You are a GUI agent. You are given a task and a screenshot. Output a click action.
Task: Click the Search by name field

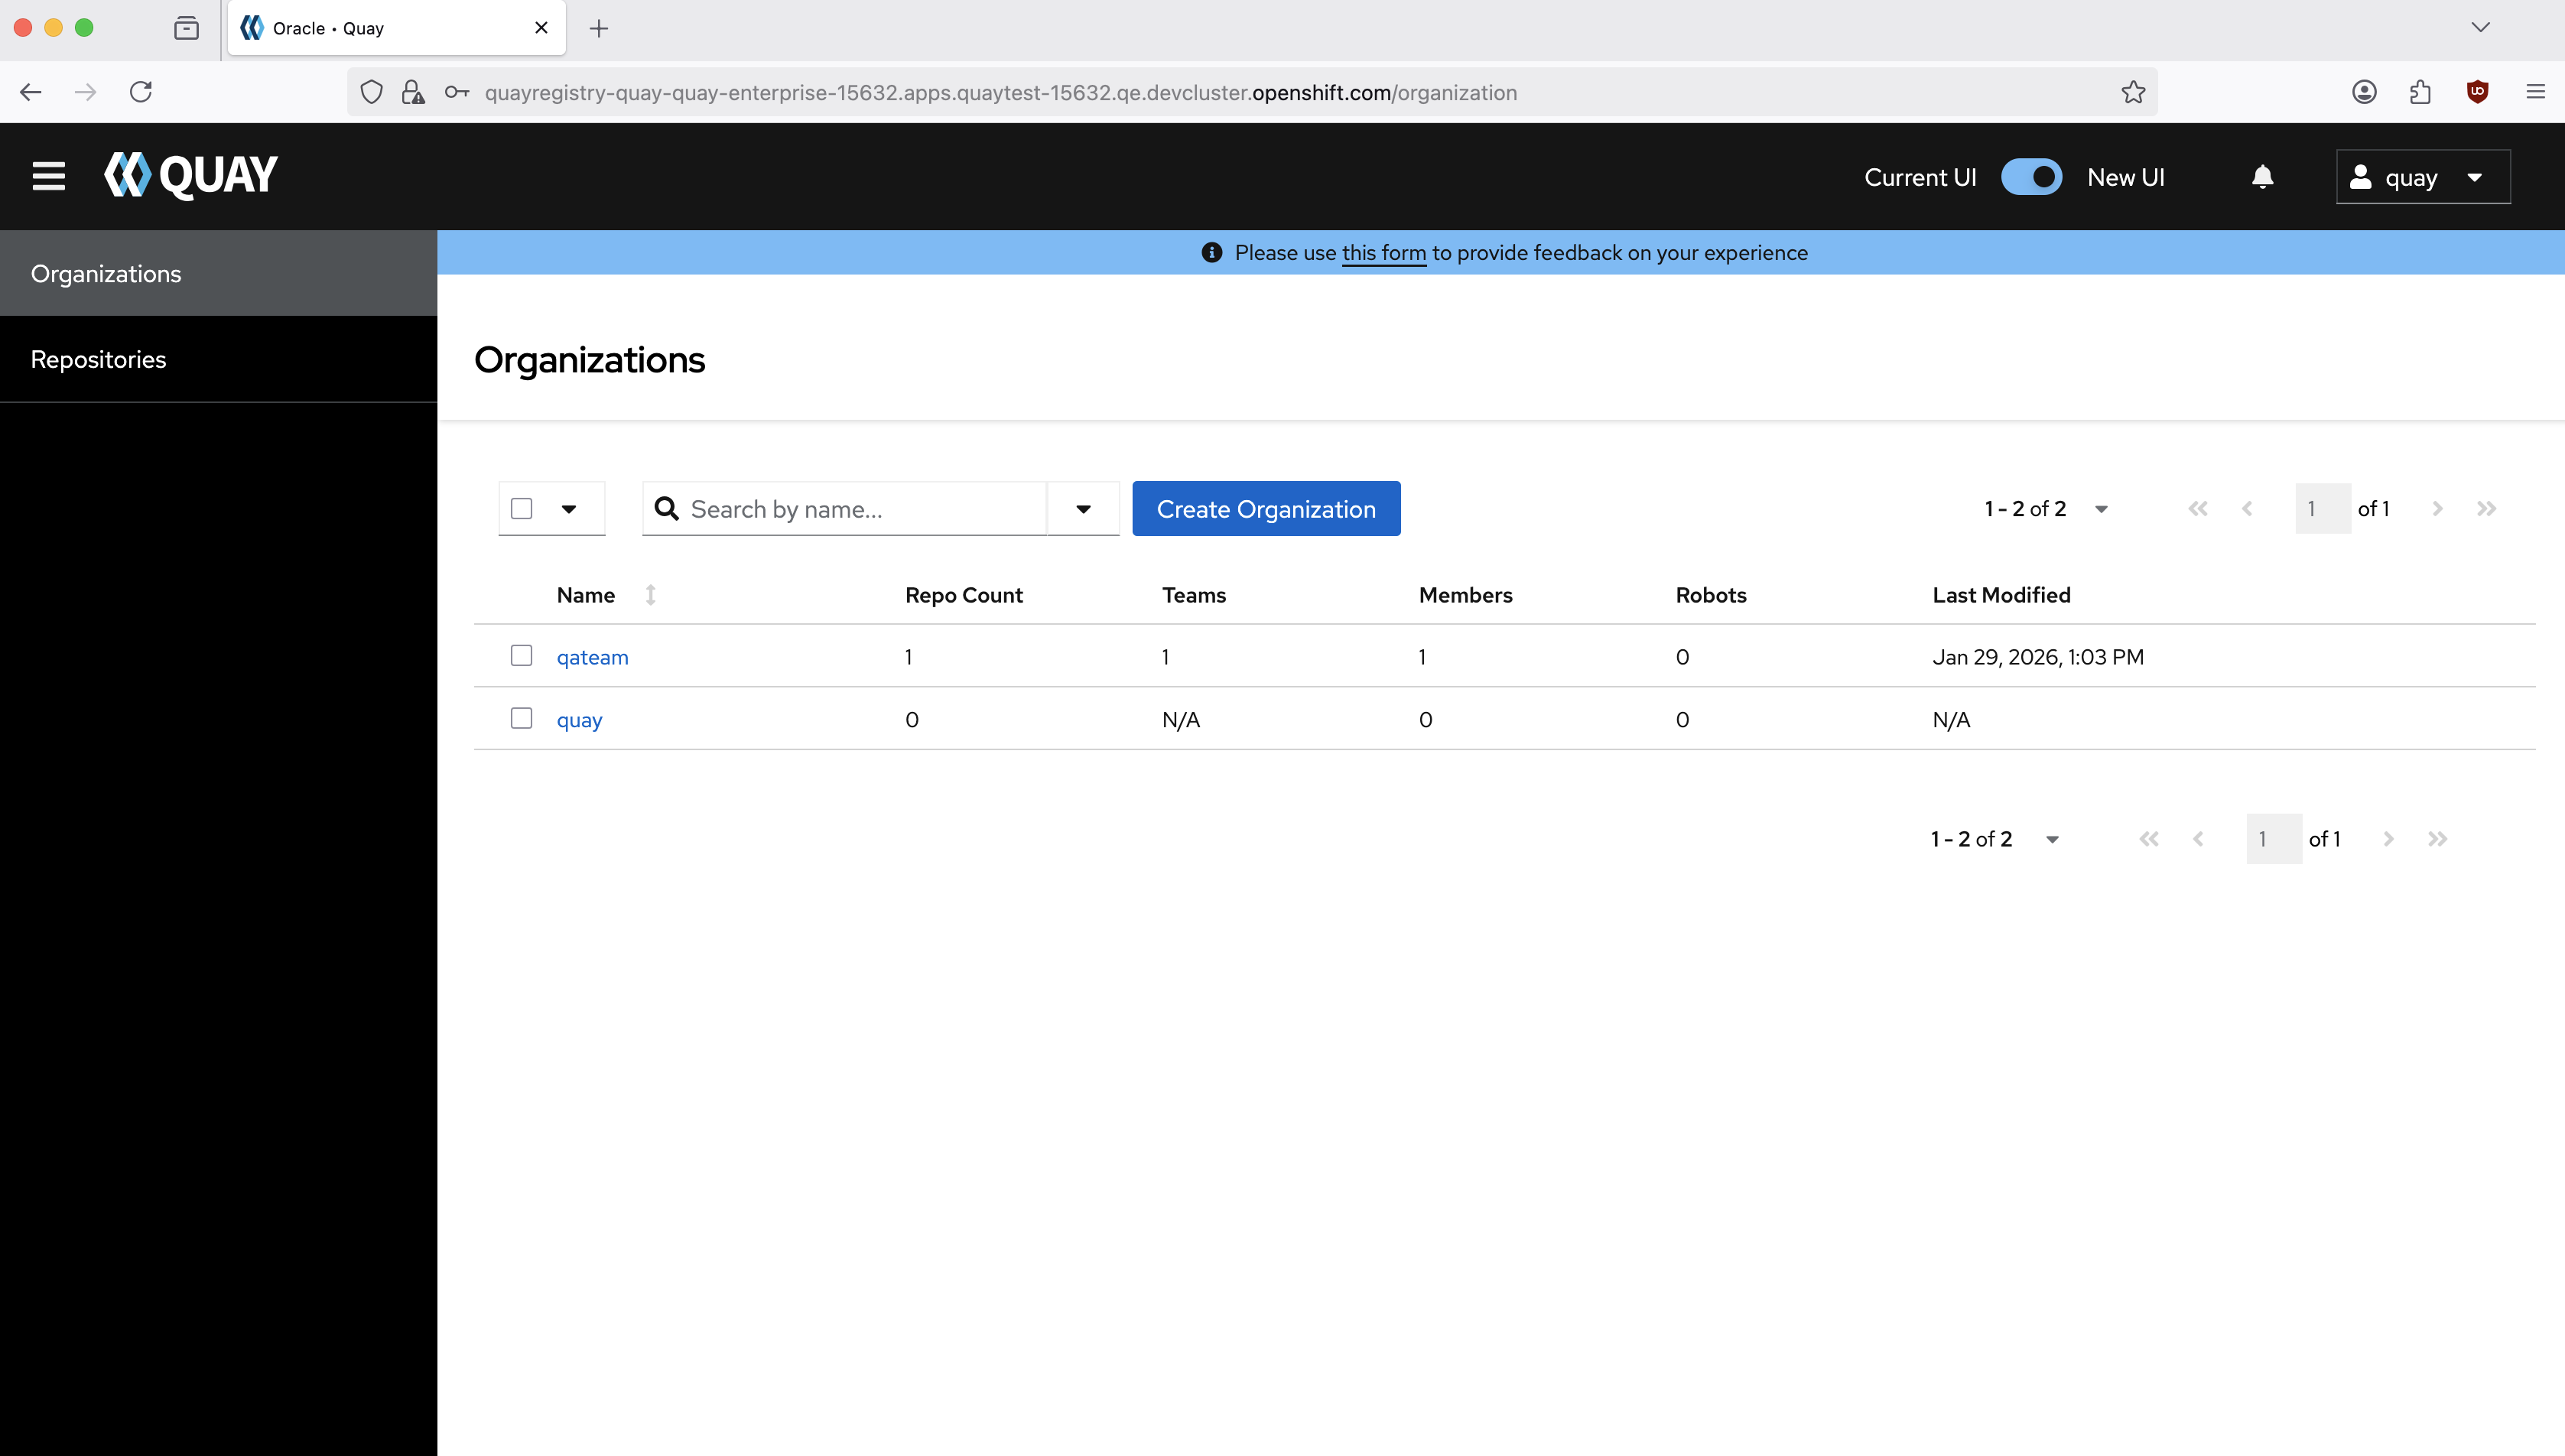(860, 509)
